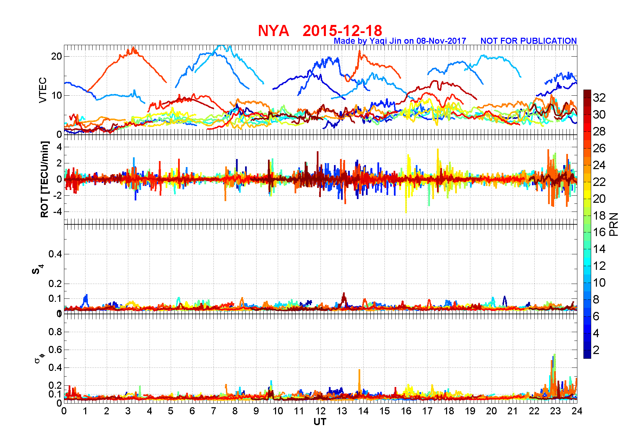Select the σφ axis tick label 0.8
Viewport: 641px width, 448px height.
(55, 332)
